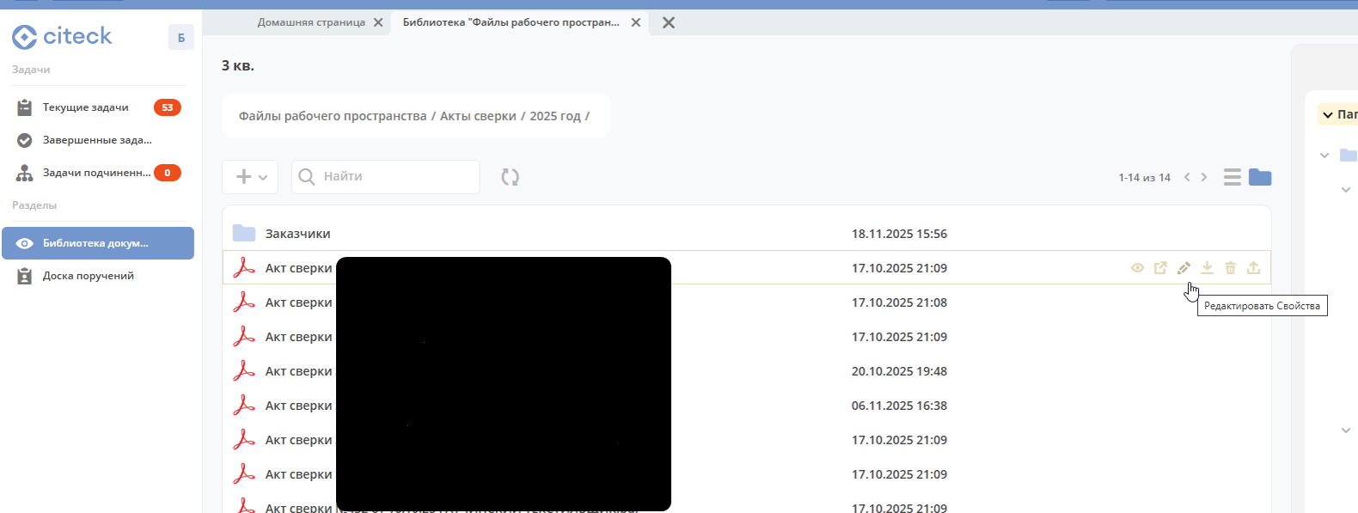The width and height of the screenshot is (1358, 513).
Task: Switch to list view layout
Action: point(1232,177)
